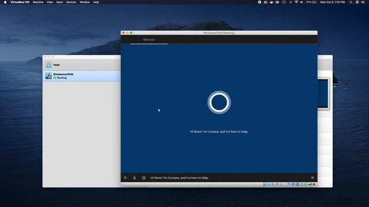Image resolution: width=369 pixels, height=207 pixels.
Task: Open the Input menu
Action: pyautogui.click(x=59, y=2)
